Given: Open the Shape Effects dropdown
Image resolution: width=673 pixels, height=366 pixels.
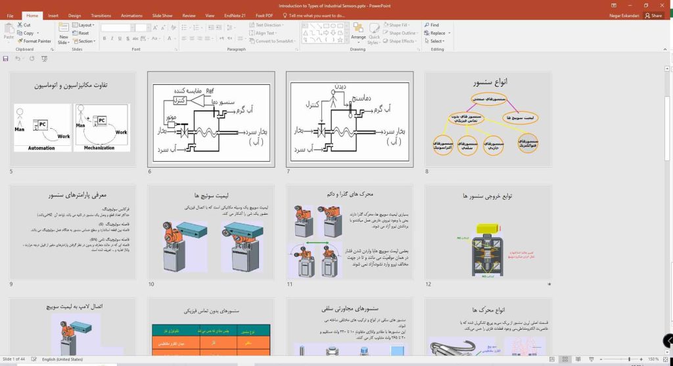Looking at the screenshot, I should (400, 41).
